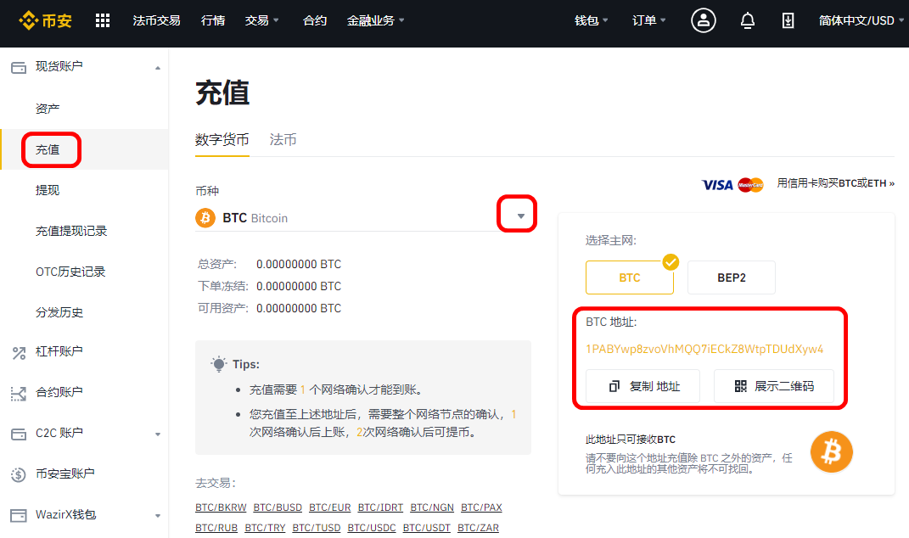Click the QR code icon in 展示二维码
909x538 pixels.
(x=740, y=386)
